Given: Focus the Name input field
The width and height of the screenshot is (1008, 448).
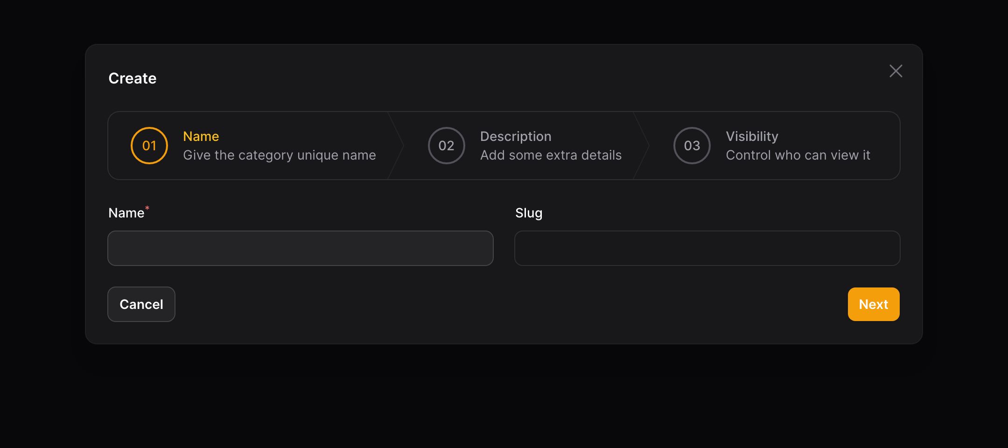Looking at the screenshot, I should pyautogui.click(x=301, y=248).
